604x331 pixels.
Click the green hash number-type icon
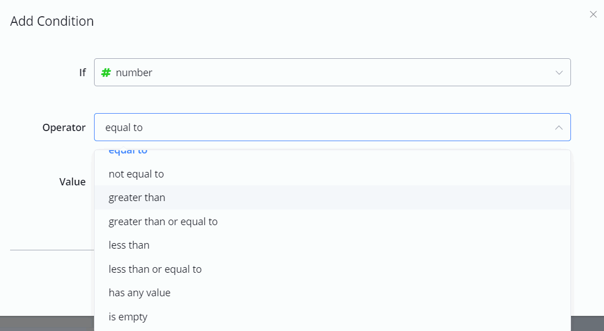(x=106, y=72)
